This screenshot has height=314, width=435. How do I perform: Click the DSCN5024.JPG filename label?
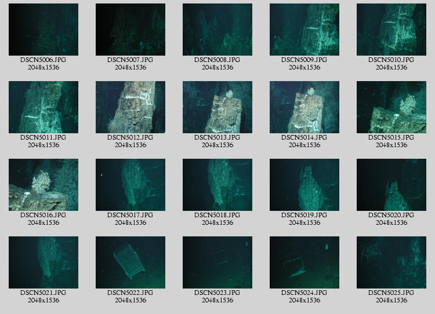pos(304,293)
